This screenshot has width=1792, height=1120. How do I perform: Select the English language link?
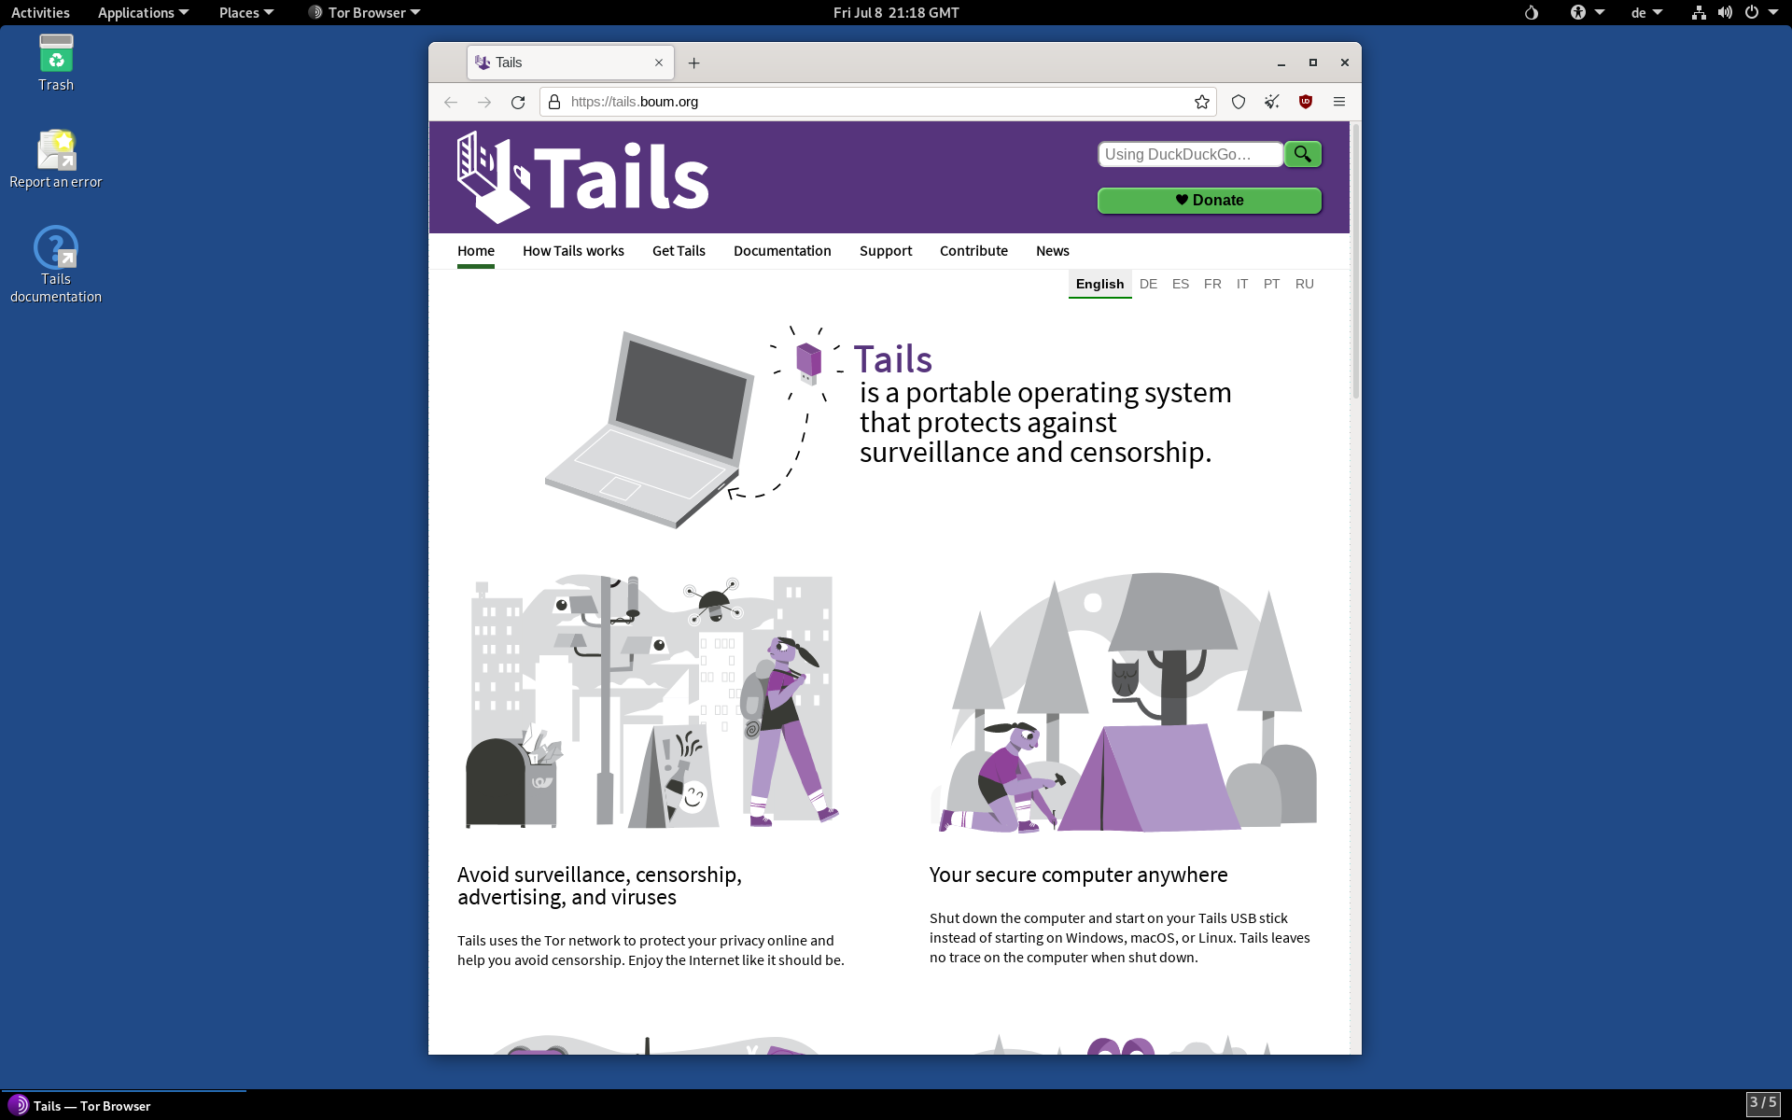point(1099,284)
